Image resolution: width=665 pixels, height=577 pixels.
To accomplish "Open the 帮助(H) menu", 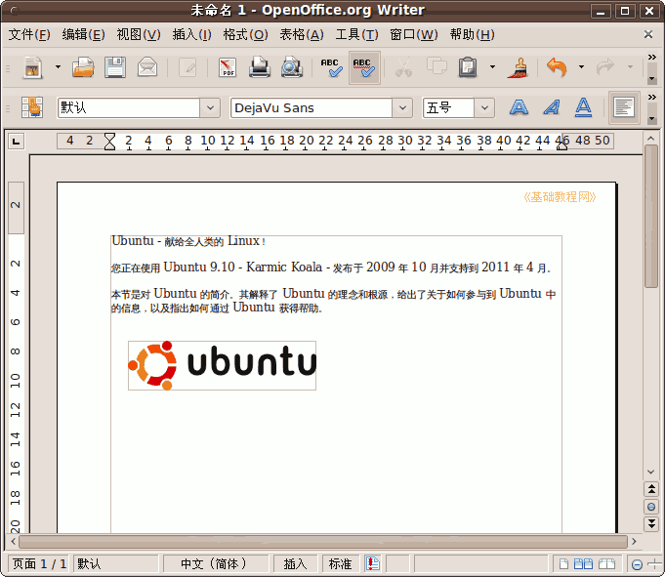I will click(x=472, y=35).
